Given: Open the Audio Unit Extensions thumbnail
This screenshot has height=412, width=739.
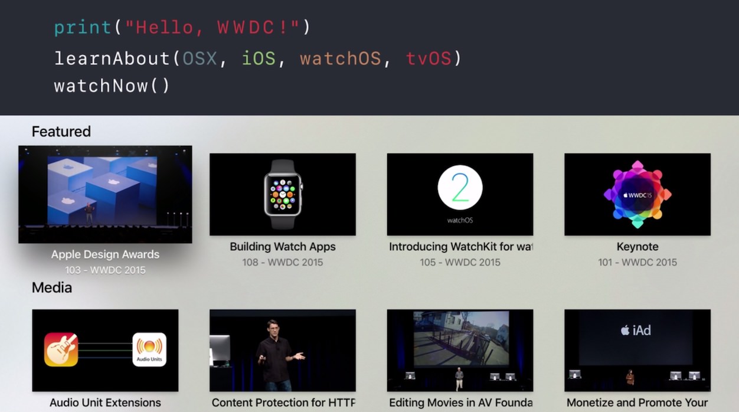Looking at the screenshot, I should coord(105,351).
